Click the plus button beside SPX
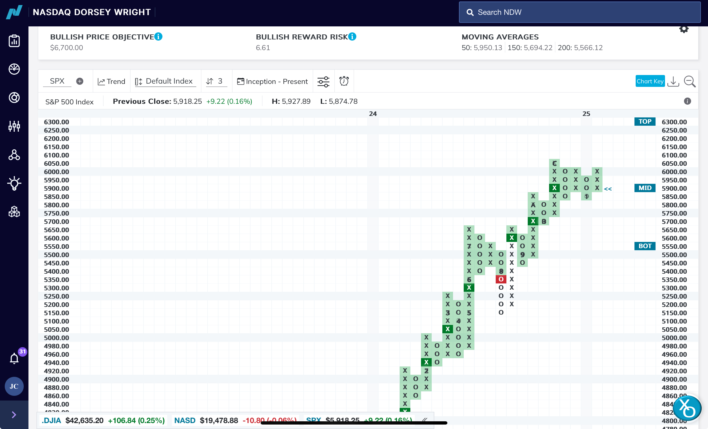Screen dimensions: 708x429 [x=79, y=81]
